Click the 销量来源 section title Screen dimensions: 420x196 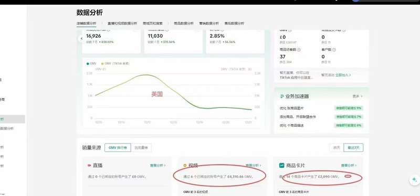(x=91, y=148)
